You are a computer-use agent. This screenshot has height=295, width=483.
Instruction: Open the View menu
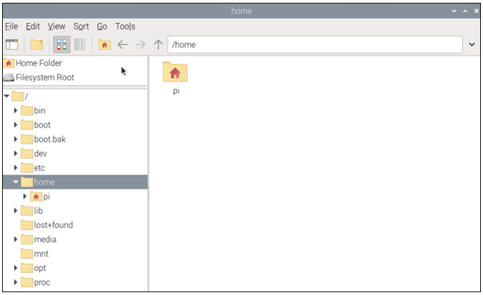[56, 27]
